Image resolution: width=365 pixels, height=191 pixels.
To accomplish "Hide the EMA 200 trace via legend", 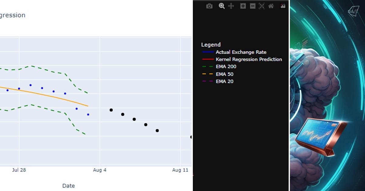I will point(226,66).
